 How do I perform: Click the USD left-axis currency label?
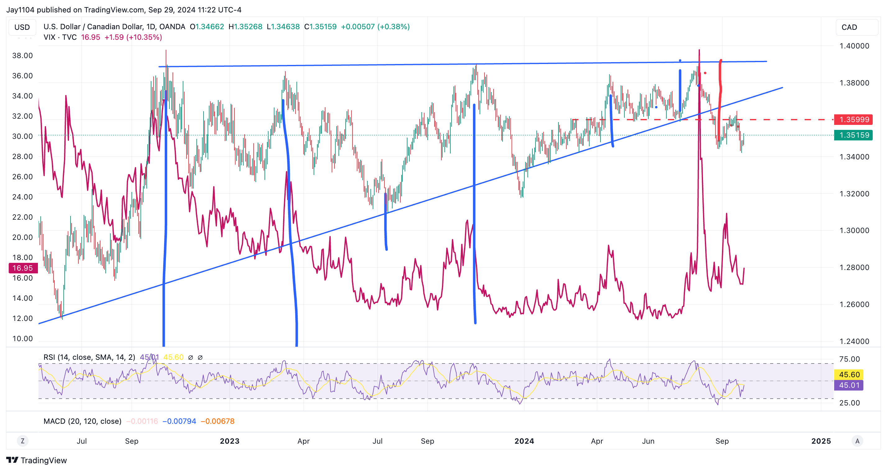click(22, 27)
